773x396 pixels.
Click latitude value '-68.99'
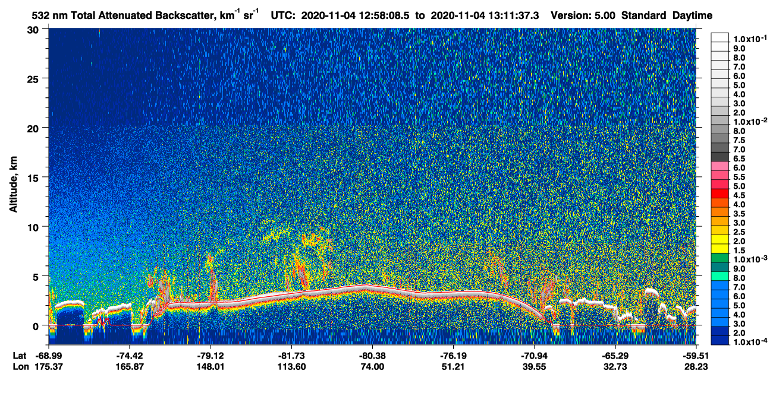(49, 356)
